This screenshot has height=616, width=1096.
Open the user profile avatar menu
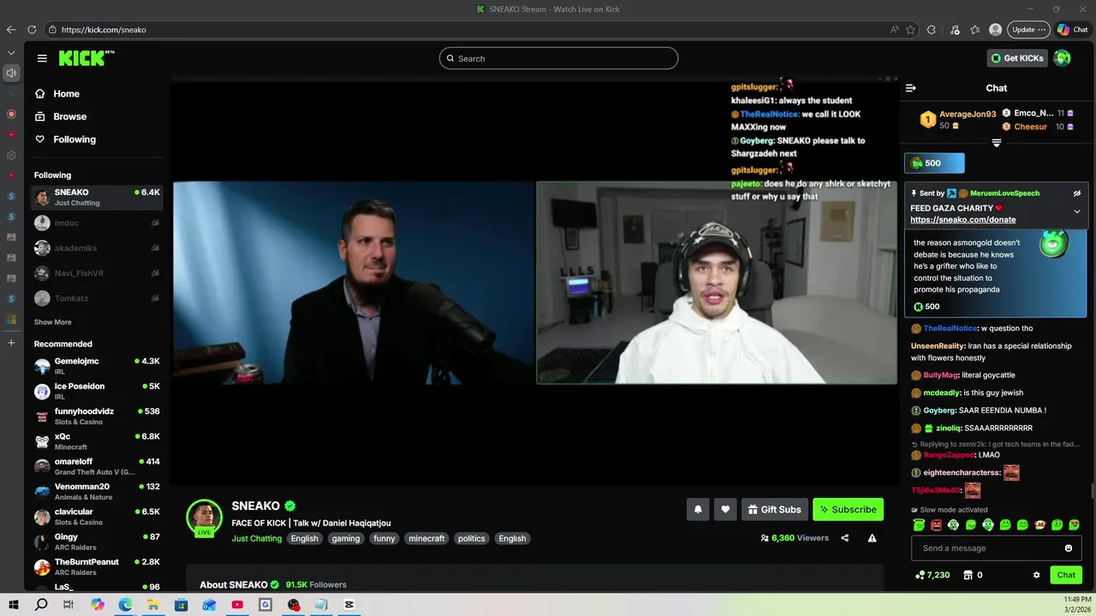[1062, 58]
